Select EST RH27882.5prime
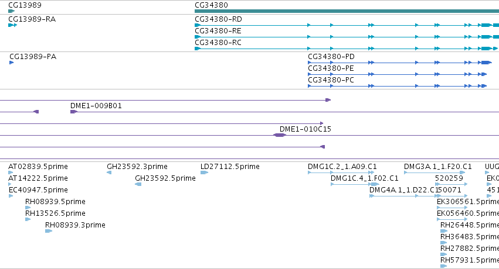This screenshot has height=269, width=499. [x=470, y=249]
